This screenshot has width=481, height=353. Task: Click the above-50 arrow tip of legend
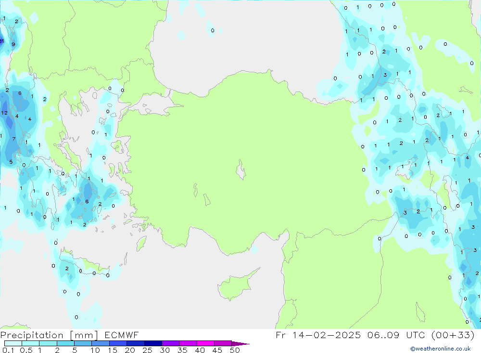coord(240,344)
